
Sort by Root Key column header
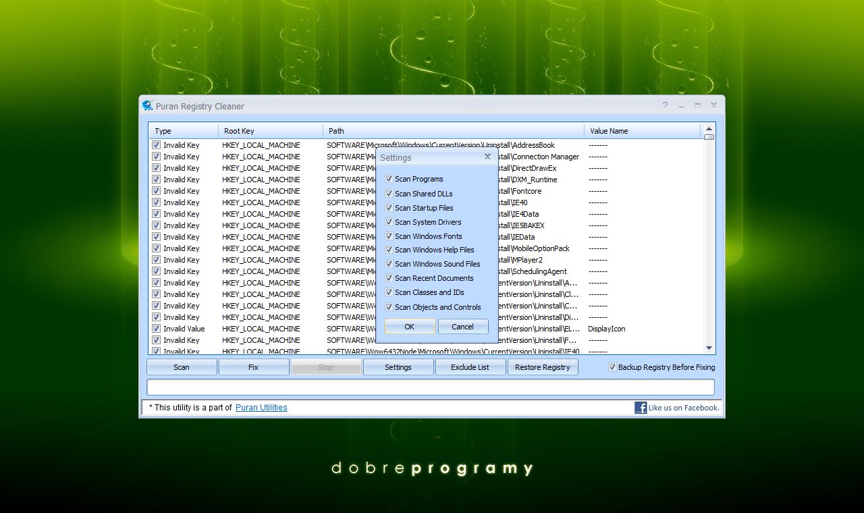pos(271,131)
